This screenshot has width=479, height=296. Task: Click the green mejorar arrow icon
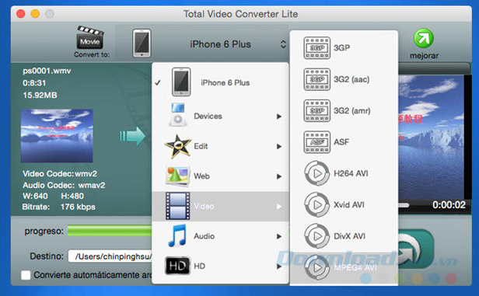coord(423,38)
